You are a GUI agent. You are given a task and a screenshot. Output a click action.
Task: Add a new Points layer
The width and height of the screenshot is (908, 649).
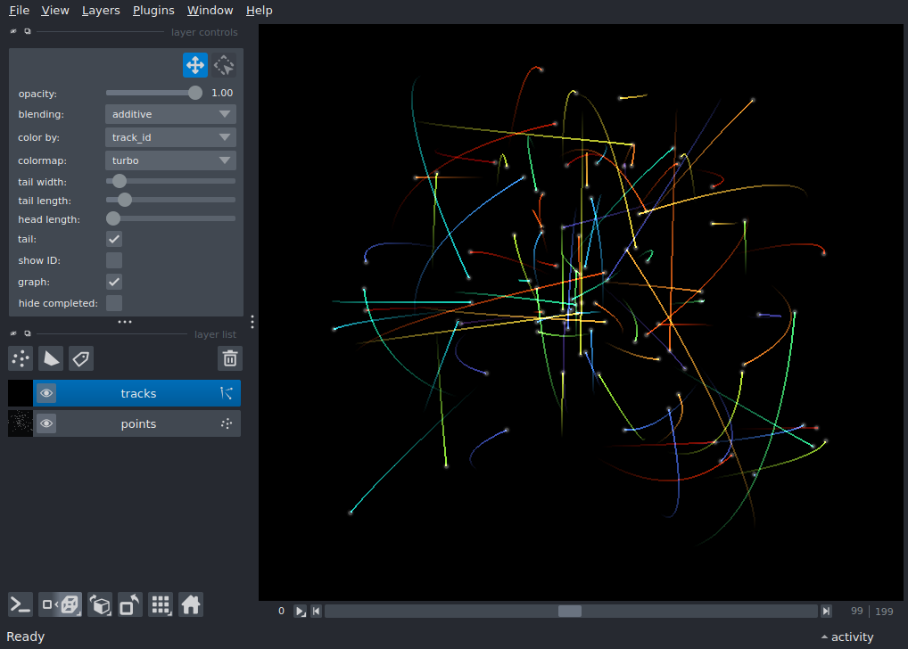click(20, 358)
